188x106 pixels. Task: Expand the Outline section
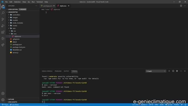[x=23, y=99]
